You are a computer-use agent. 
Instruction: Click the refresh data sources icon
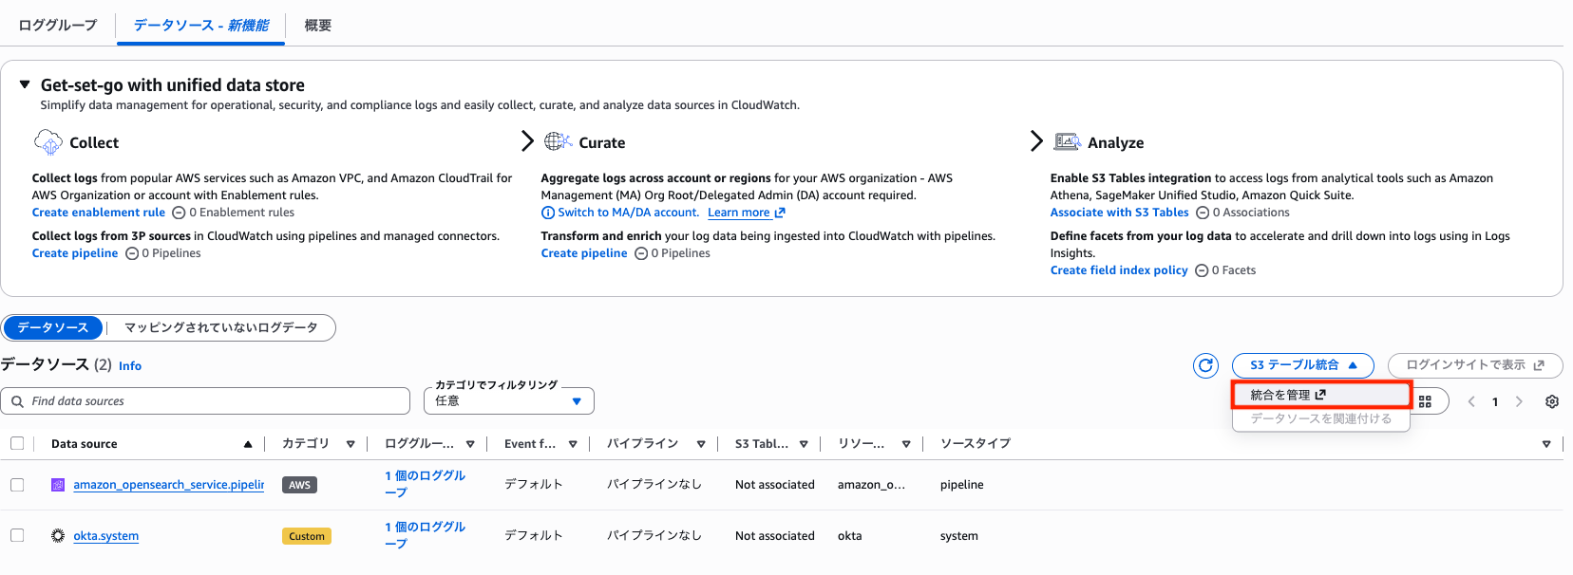1205,365
